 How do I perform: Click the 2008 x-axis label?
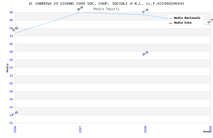coord(145,129)
